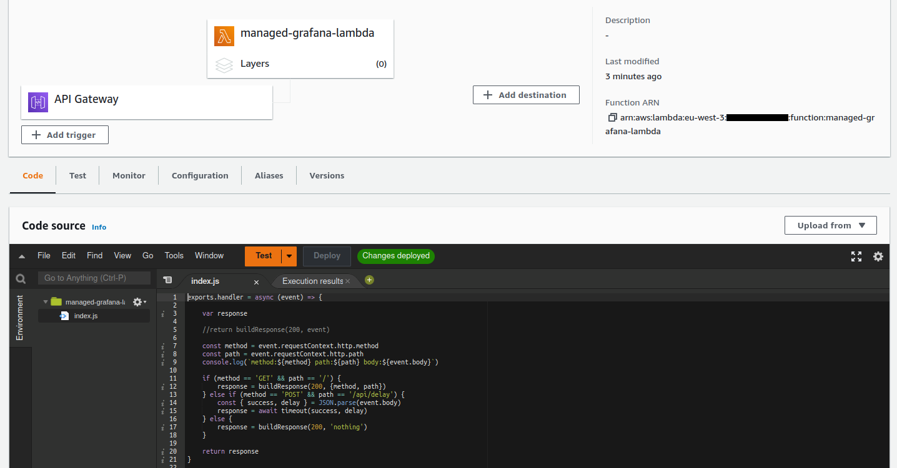Open the Test button dropdown arrow
This screenshot has width=897, height=468.
pos(289,256)
